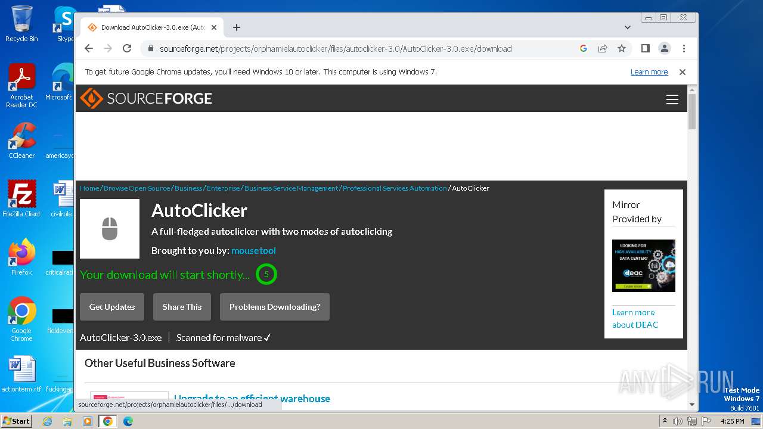Viewport: 763px width, 429px height.
Task: Go back in Chrome
Action: [x=89, y=49]
